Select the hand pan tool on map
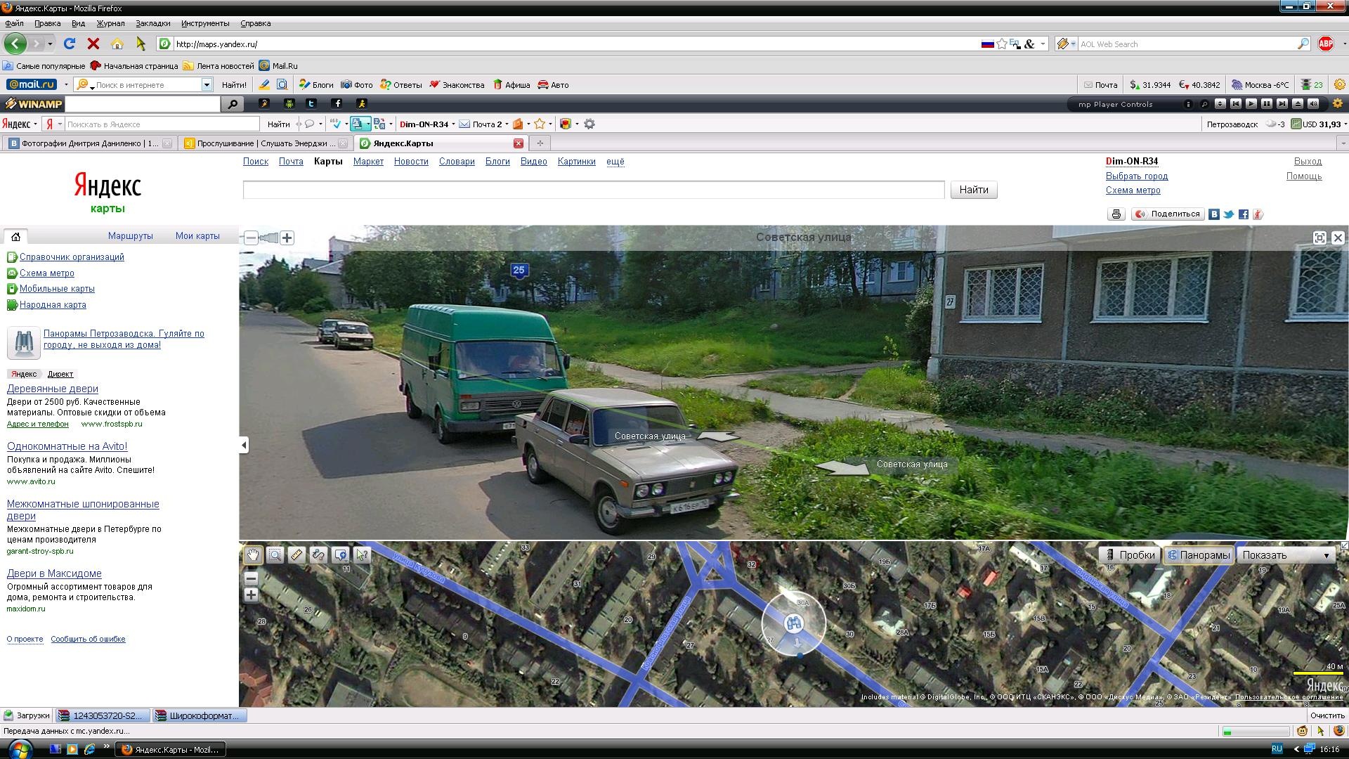 click(x=252, y=555)
